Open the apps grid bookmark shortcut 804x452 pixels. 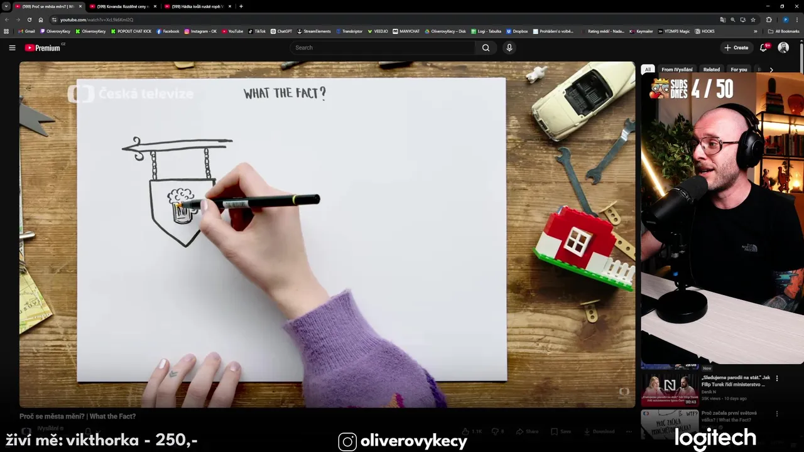pos(6,31)
